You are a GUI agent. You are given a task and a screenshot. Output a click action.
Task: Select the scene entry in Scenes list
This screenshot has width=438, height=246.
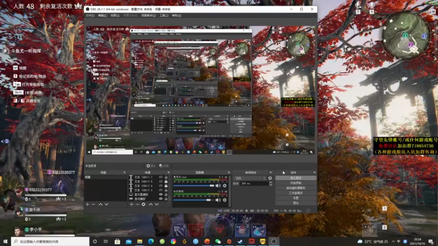coord(106,177)
